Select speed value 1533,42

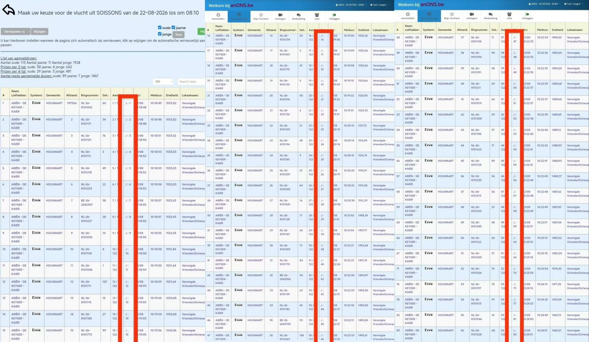[171, 135]
